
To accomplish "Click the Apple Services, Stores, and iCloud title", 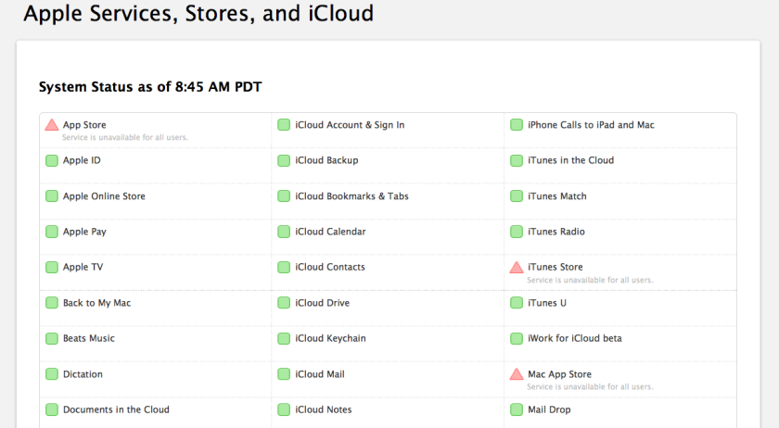I will coord(198,13).
